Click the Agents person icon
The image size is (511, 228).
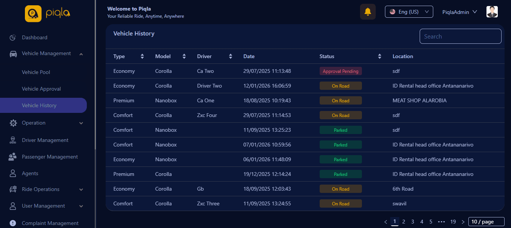click(13, 173)
